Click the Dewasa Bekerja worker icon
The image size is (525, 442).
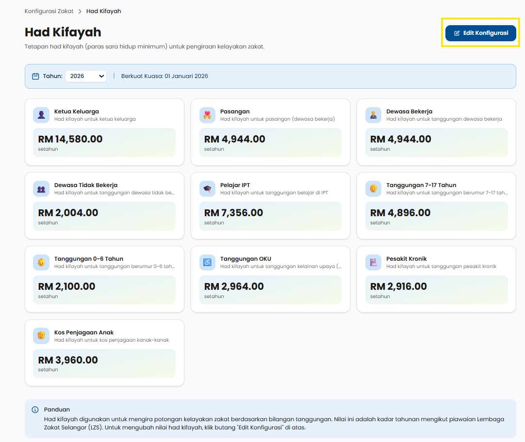(373, 115)
